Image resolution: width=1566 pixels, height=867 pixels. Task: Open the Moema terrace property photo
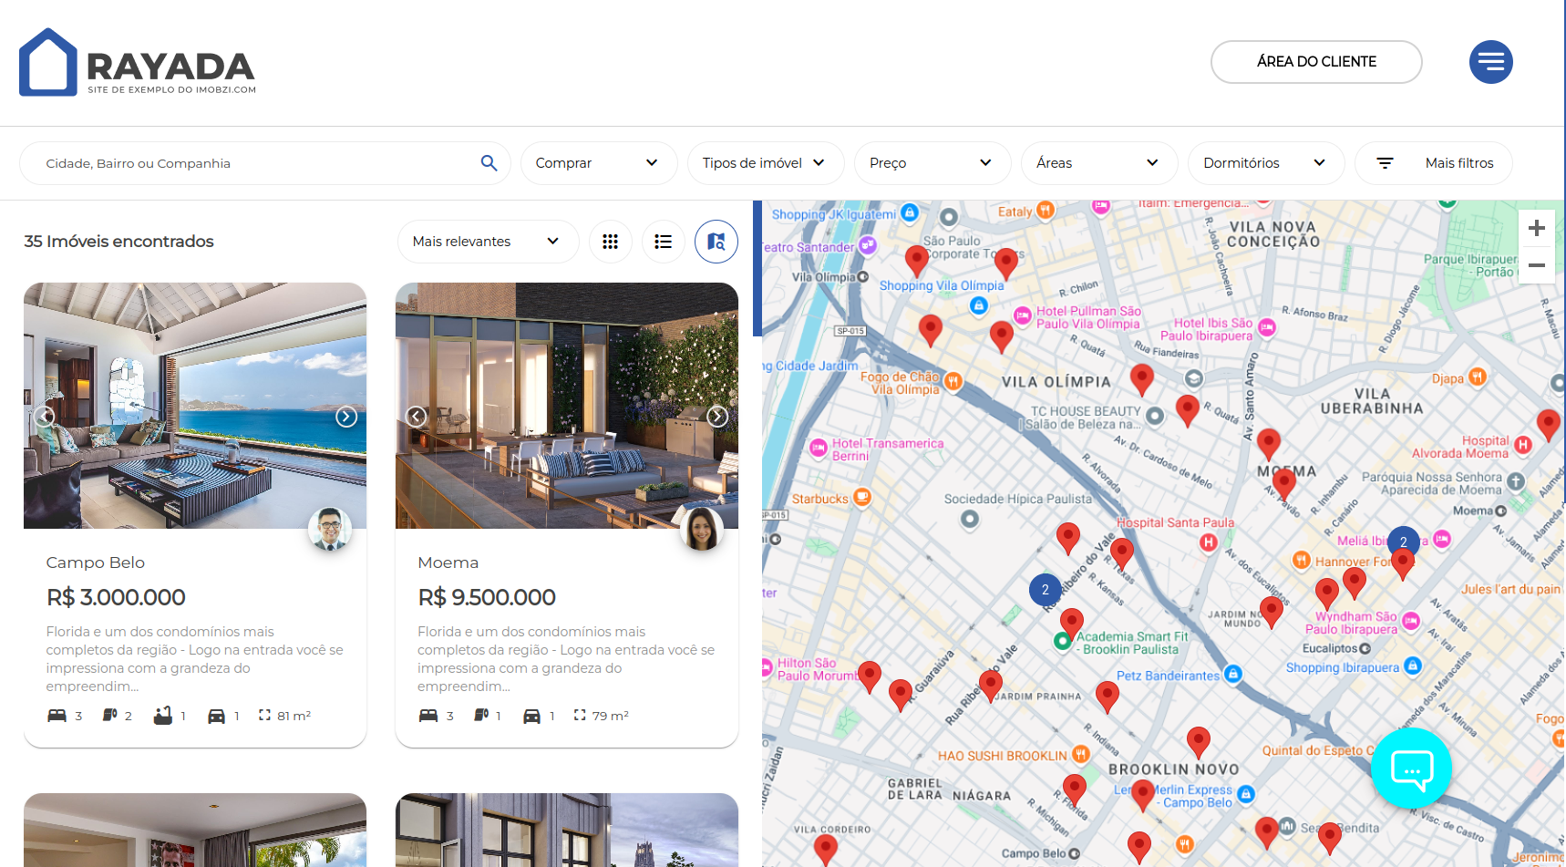tap(567, 406)
